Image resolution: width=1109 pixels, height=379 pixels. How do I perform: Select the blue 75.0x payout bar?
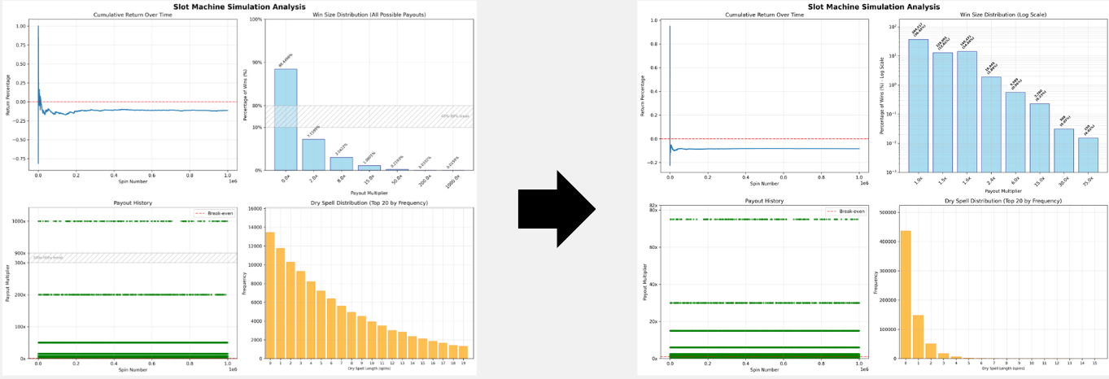pyautogui.click(x=1089, y=155)
